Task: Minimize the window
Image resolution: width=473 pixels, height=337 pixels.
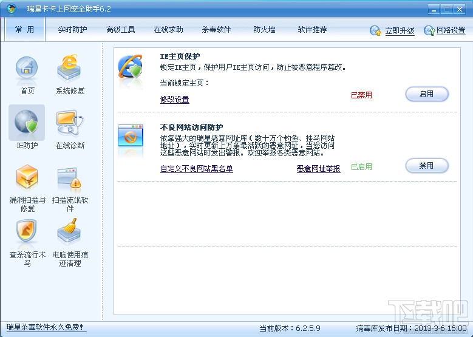Action: pyautogui.click(x=434, y=9)
